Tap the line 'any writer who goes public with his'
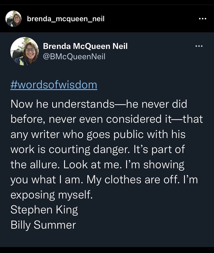The width and height of the screenshot is (214, 253). [x=98, y=134]
